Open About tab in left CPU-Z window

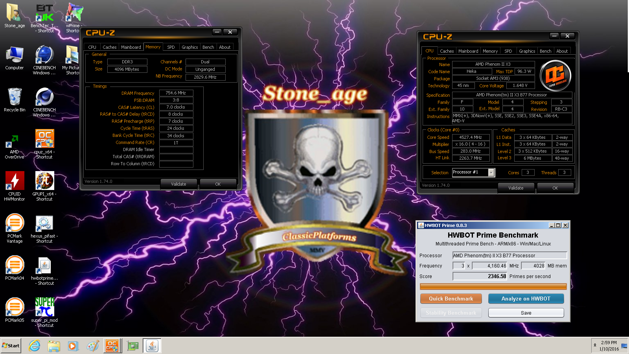pyautogui.click(x=225, y=47)
